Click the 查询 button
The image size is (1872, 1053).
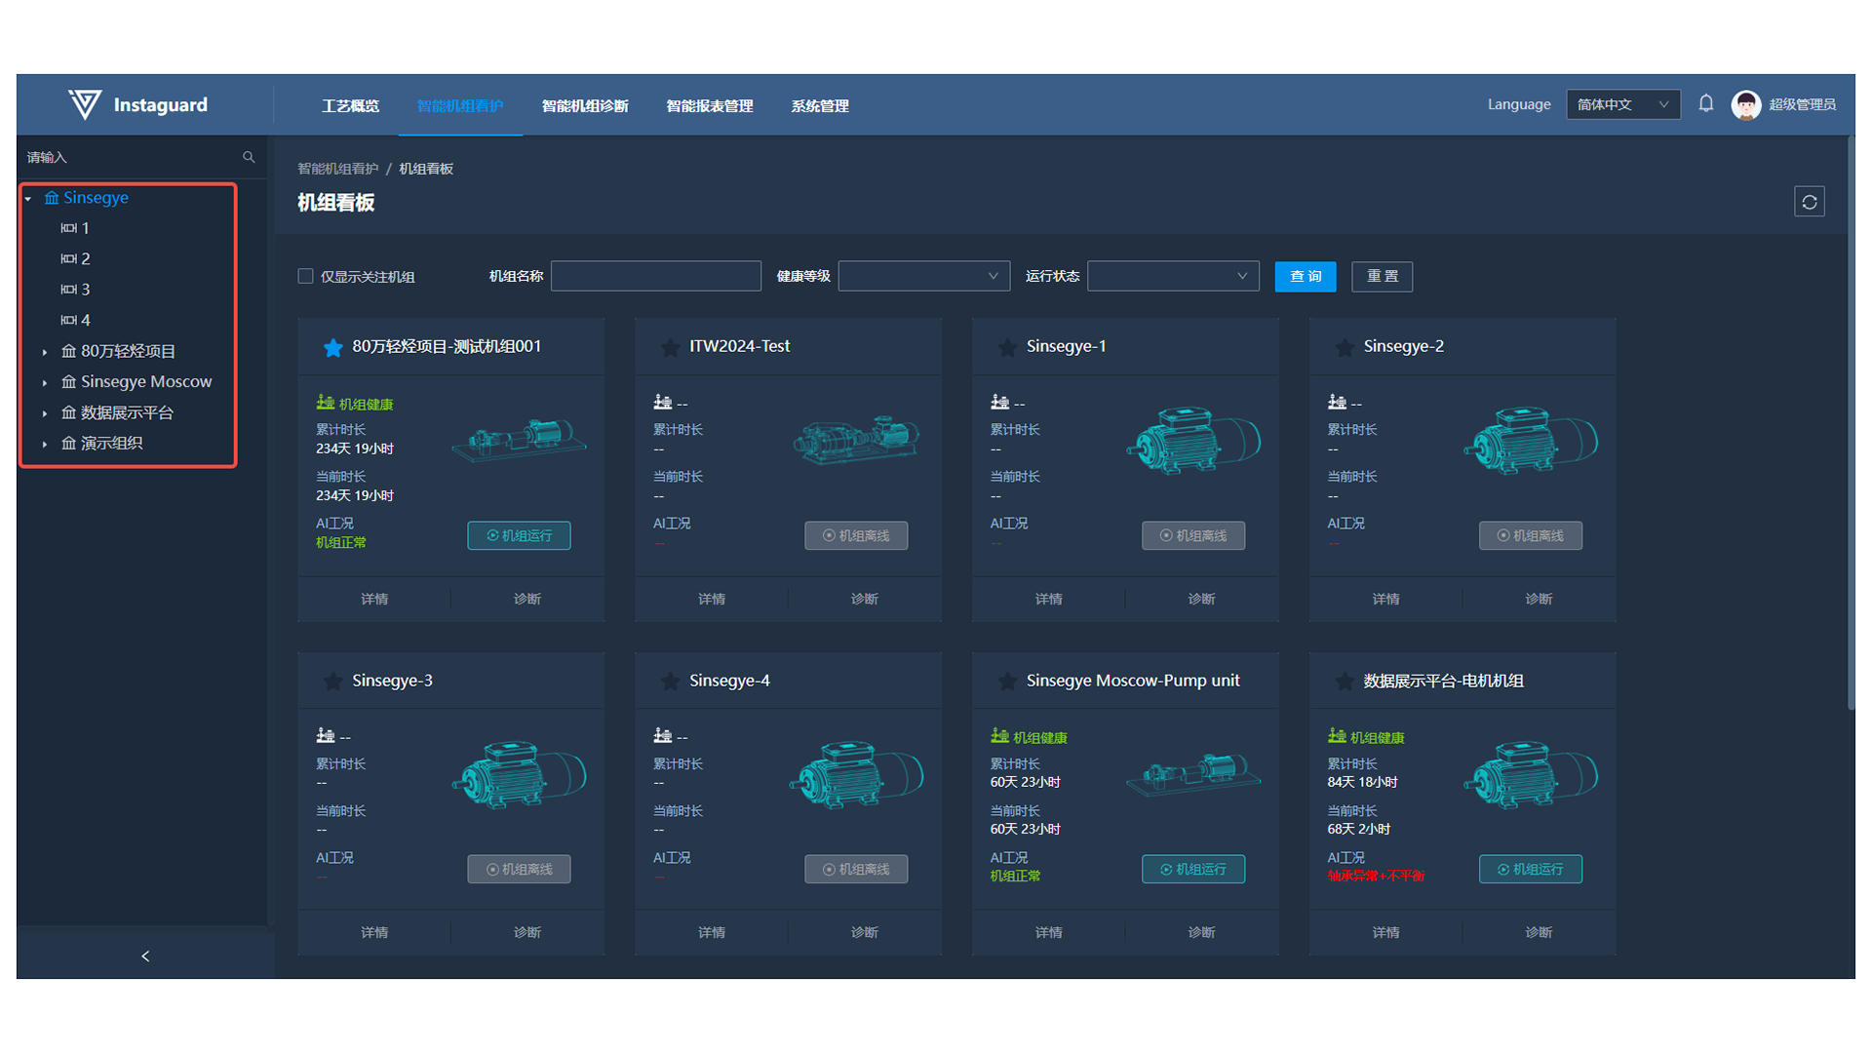pos(1306,276)
